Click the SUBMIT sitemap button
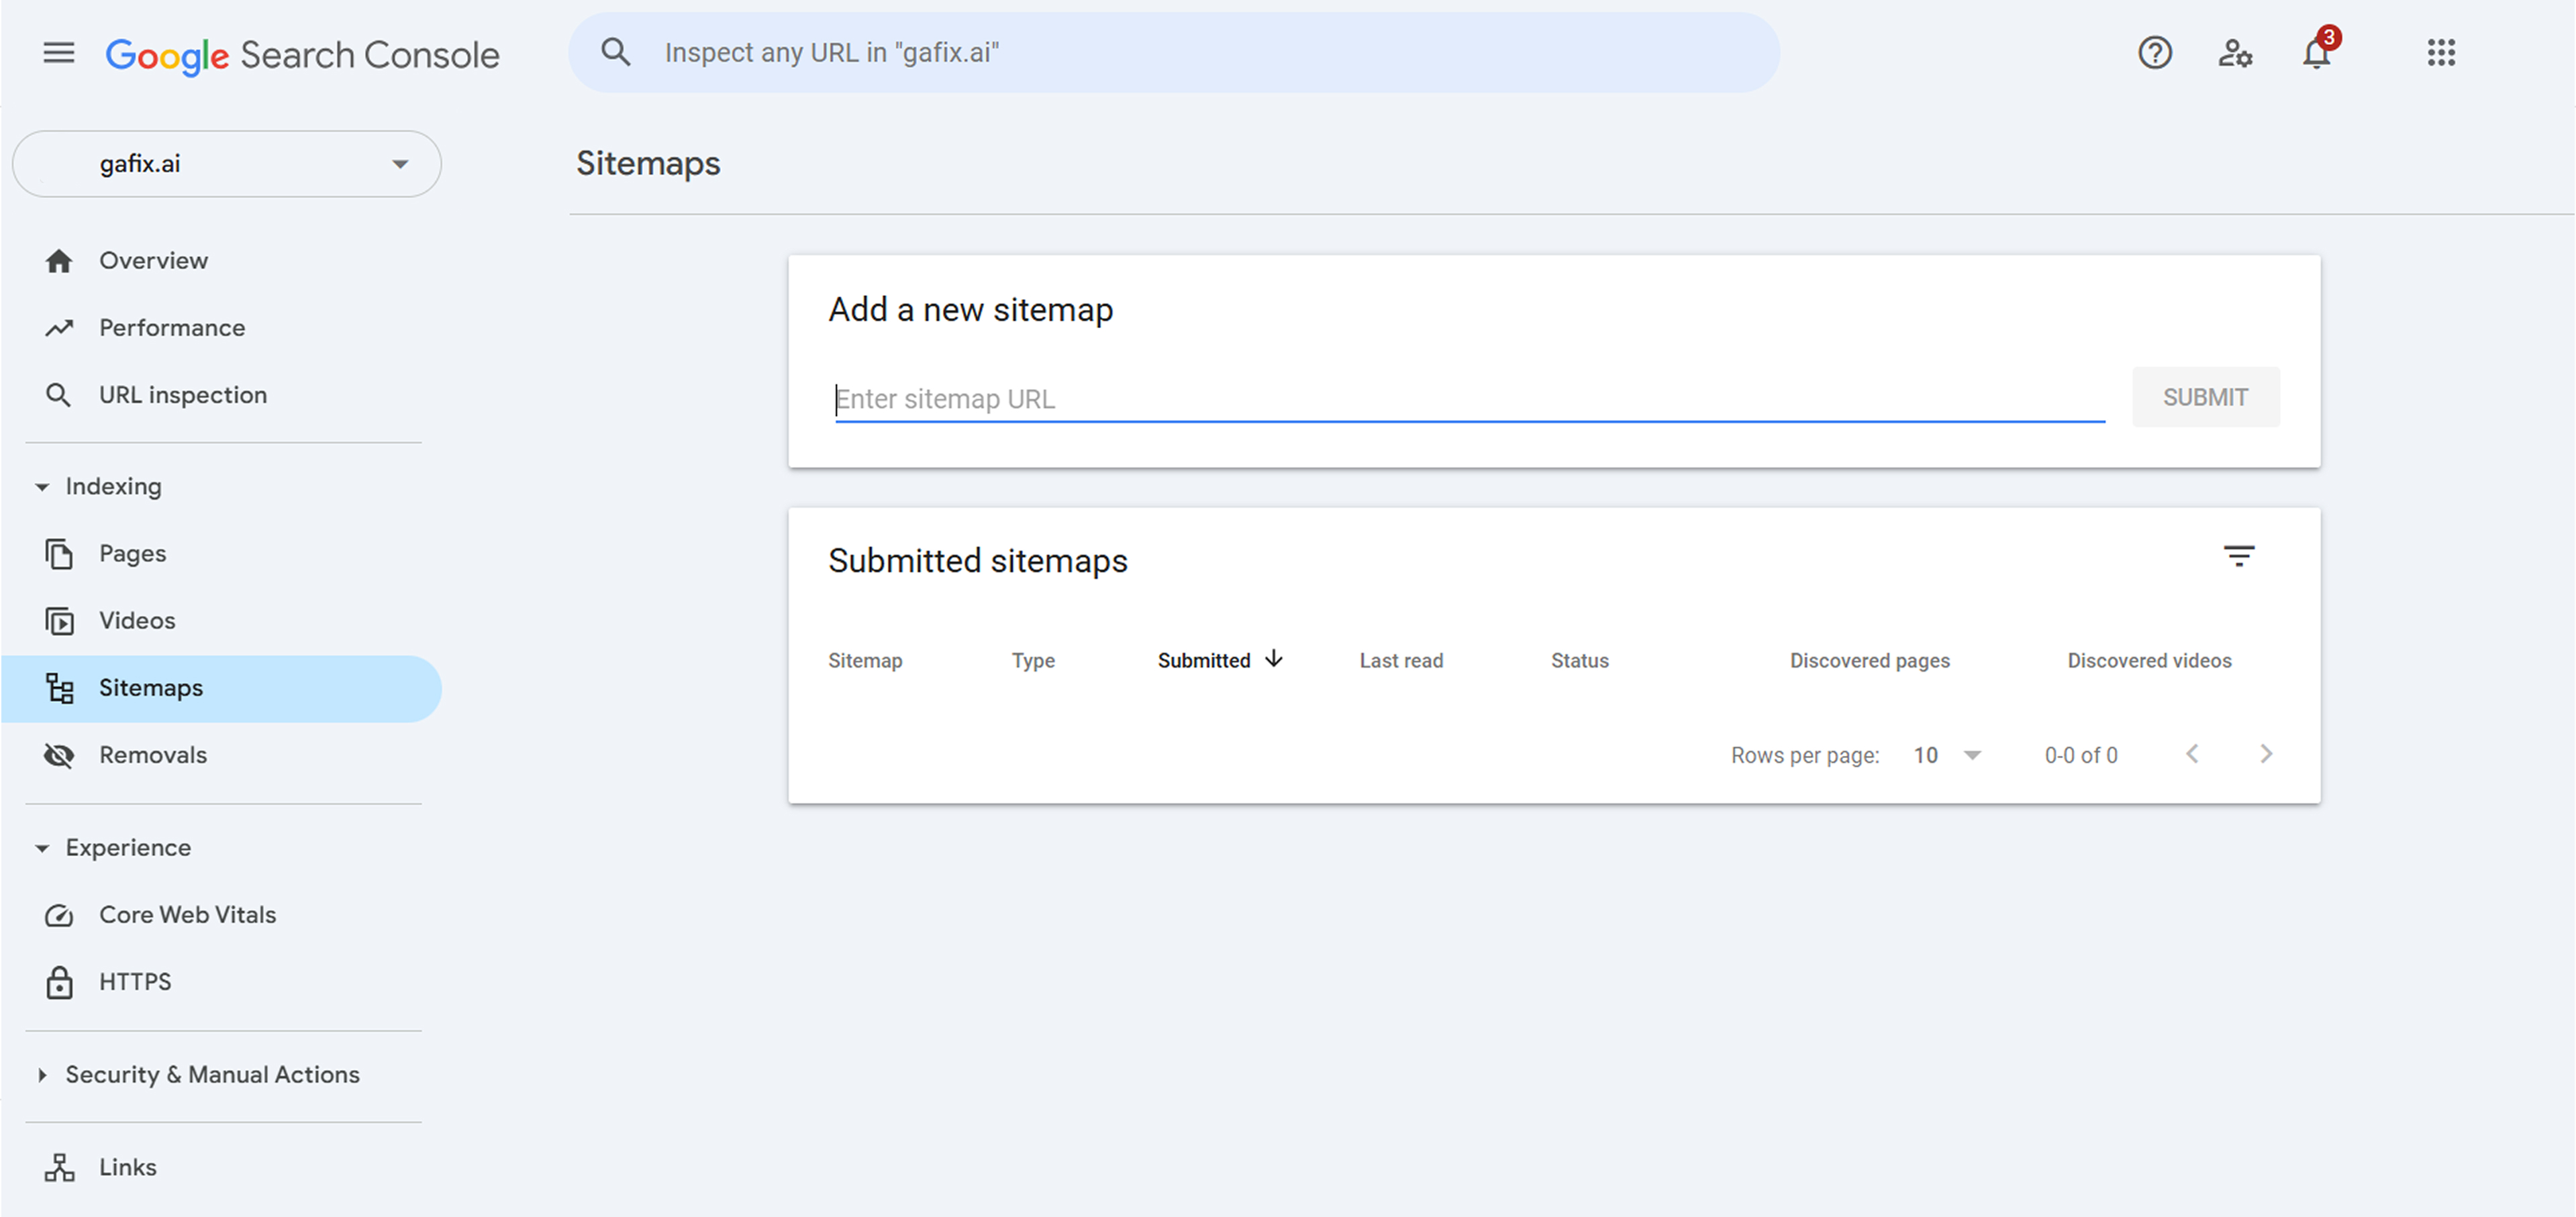The width and height of the screenshot is (2576, 1217). (2205, 398)
